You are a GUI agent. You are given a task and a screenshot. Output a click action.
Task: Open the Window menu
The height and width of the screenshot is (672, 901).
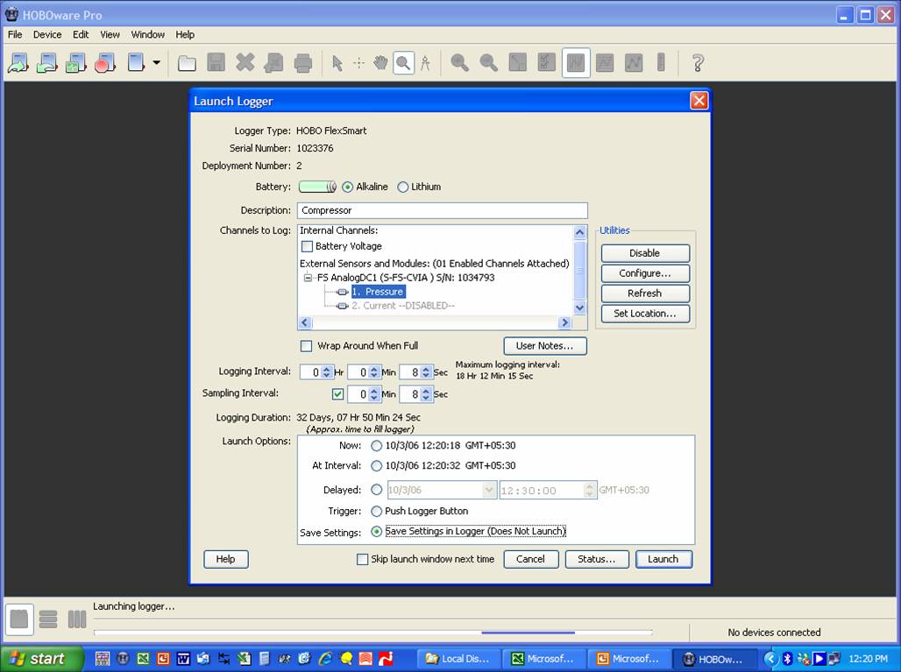(147, 35)
